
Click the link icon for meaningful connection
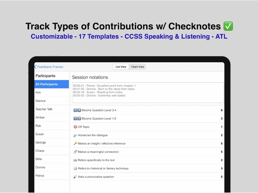tap(75, 152)
